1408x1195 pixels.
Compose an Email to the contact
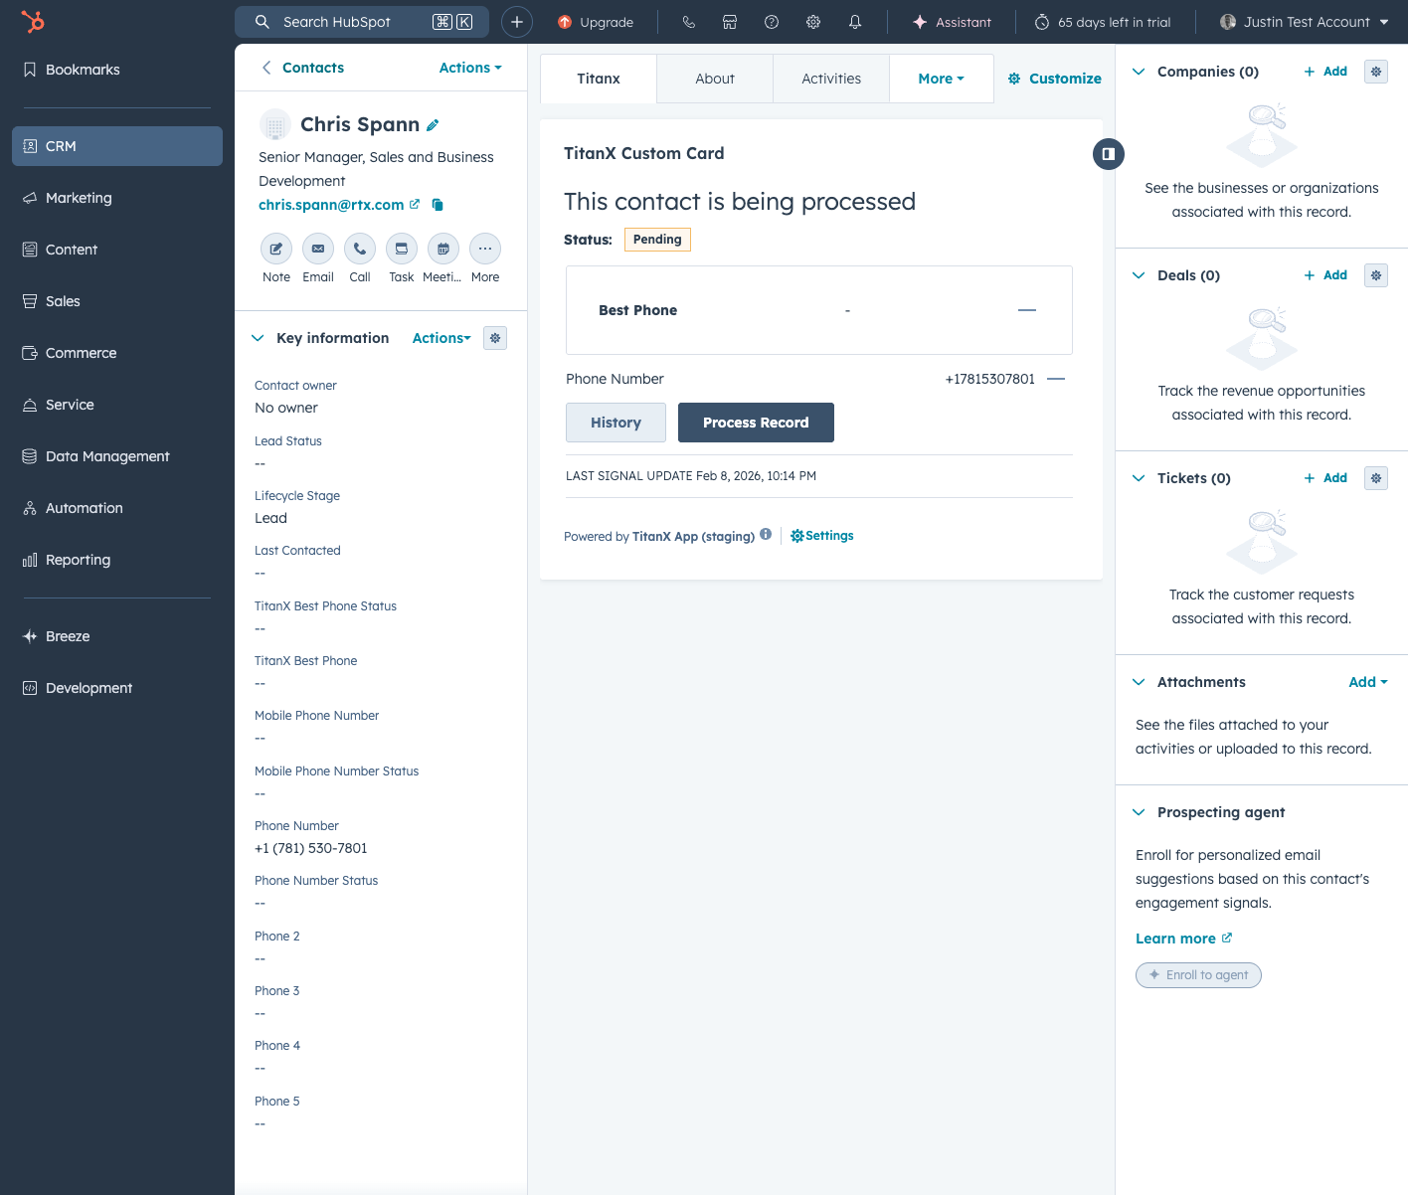[x=318, y=249]
